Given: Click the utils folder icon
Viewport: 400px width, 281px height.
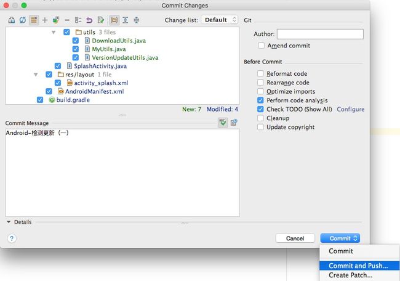Looking at the screenshot, I should click(x=79, y=32).
